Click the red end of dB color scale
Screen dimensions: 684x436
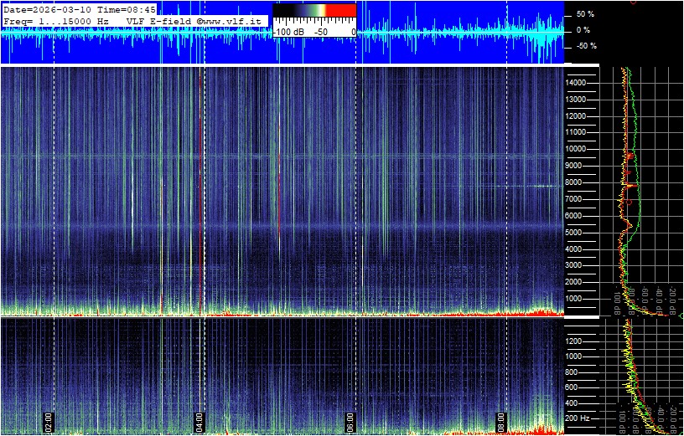(x=339, y=10)
